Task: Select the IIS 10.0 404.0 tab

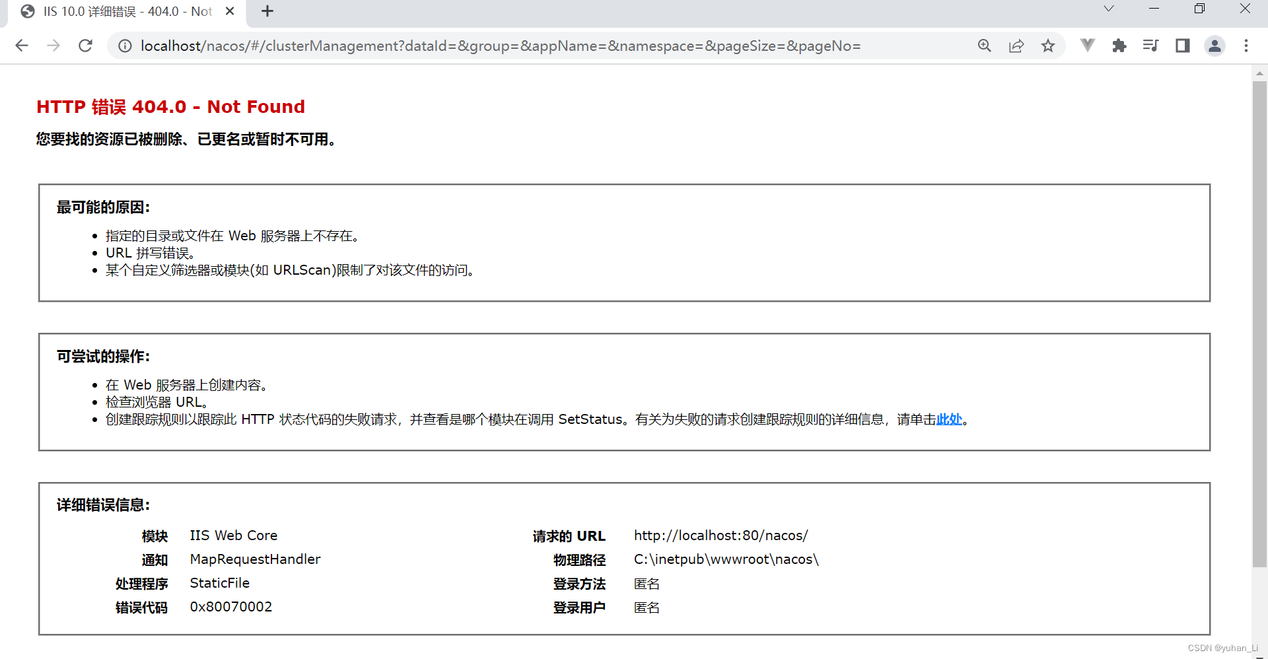Action: (125, 12)
